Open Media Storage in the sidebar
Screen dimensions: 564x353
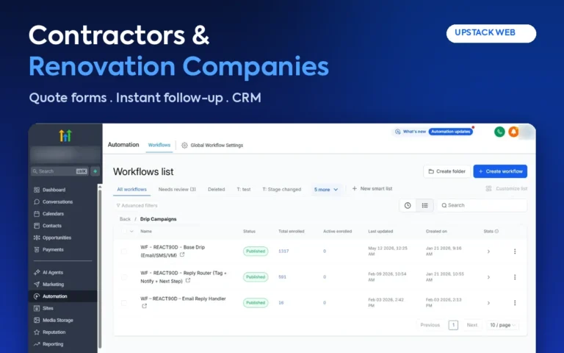coord(53,320)
